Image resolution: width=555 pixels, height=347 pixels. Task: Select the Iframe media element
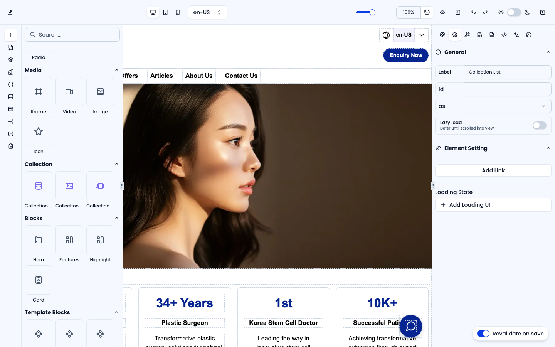click(39, 92)
